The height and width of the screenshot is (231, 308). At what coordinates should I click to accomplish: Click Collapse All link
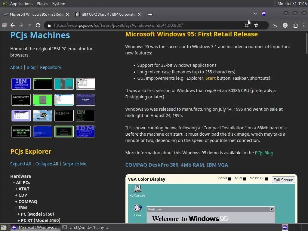pos(47,164)
